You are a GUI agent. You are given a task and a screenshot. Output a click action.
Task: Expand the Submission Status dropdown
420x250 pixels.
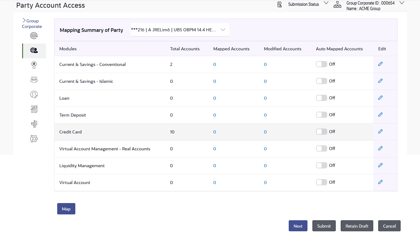click(326, 3)
